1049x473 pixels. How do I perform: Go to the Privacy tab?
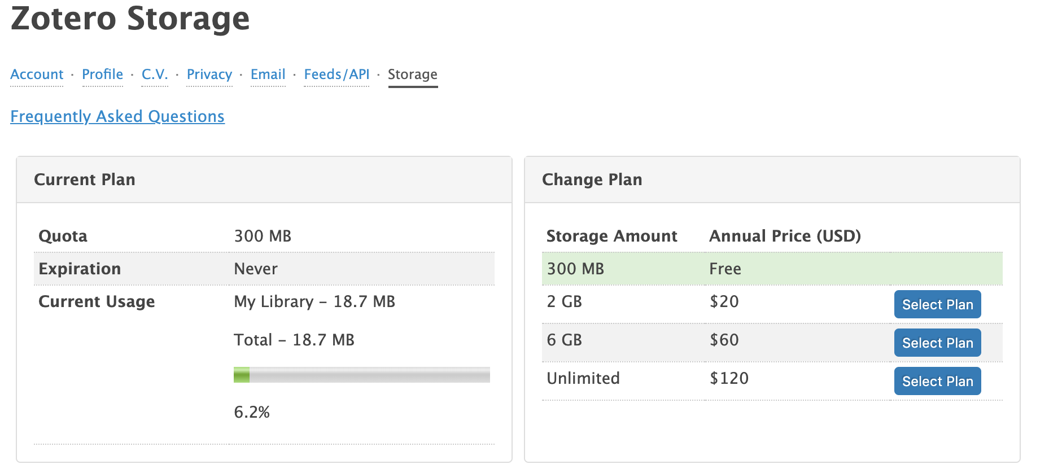(x=209, y=75)
